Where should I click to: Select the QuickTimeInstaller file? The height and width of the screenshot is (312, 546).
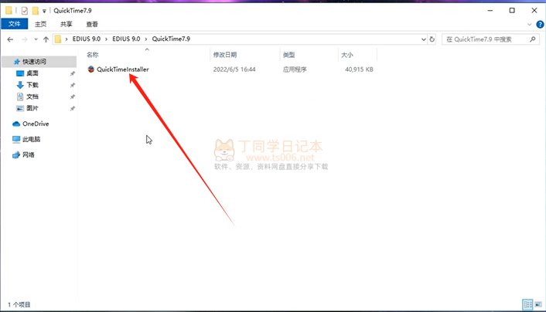122,70
